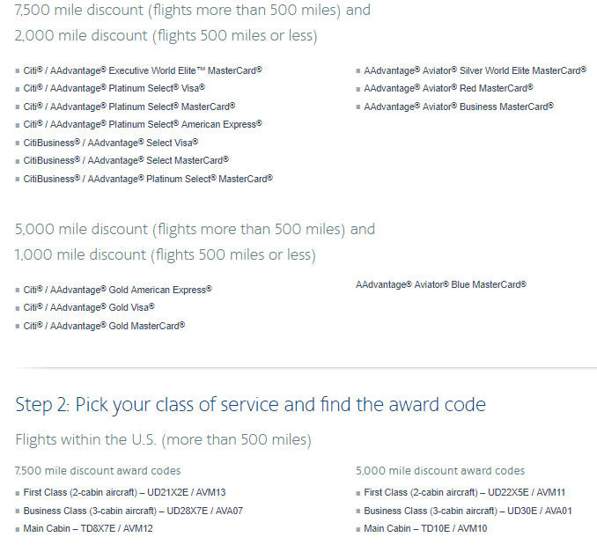Click Citi AAdvantage Executive World Elite MasterCard text
Viewport: 597px width, 552px height.
tap(143, 70)
